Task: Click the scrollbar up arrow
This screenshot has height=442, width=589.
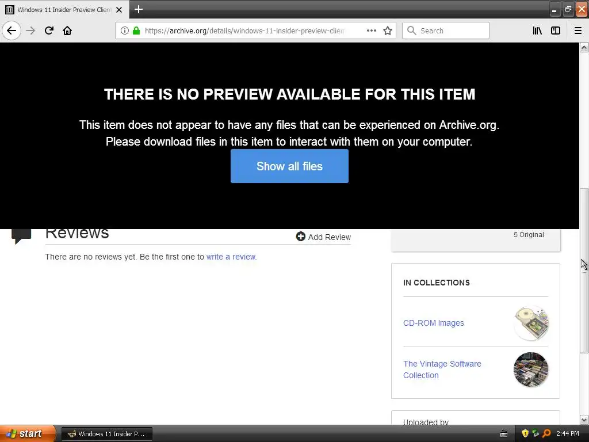Action: click(x=584, y=47)
